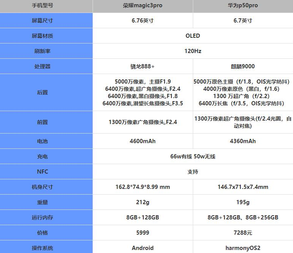Select the harmonyOS2 operating system cell
Screen dimensions: 293x253
coord(243,248)
